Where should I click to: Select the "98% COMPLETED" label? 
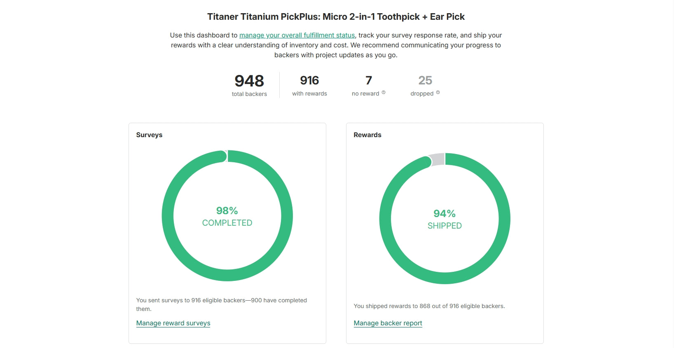click(x=227, y=217)
